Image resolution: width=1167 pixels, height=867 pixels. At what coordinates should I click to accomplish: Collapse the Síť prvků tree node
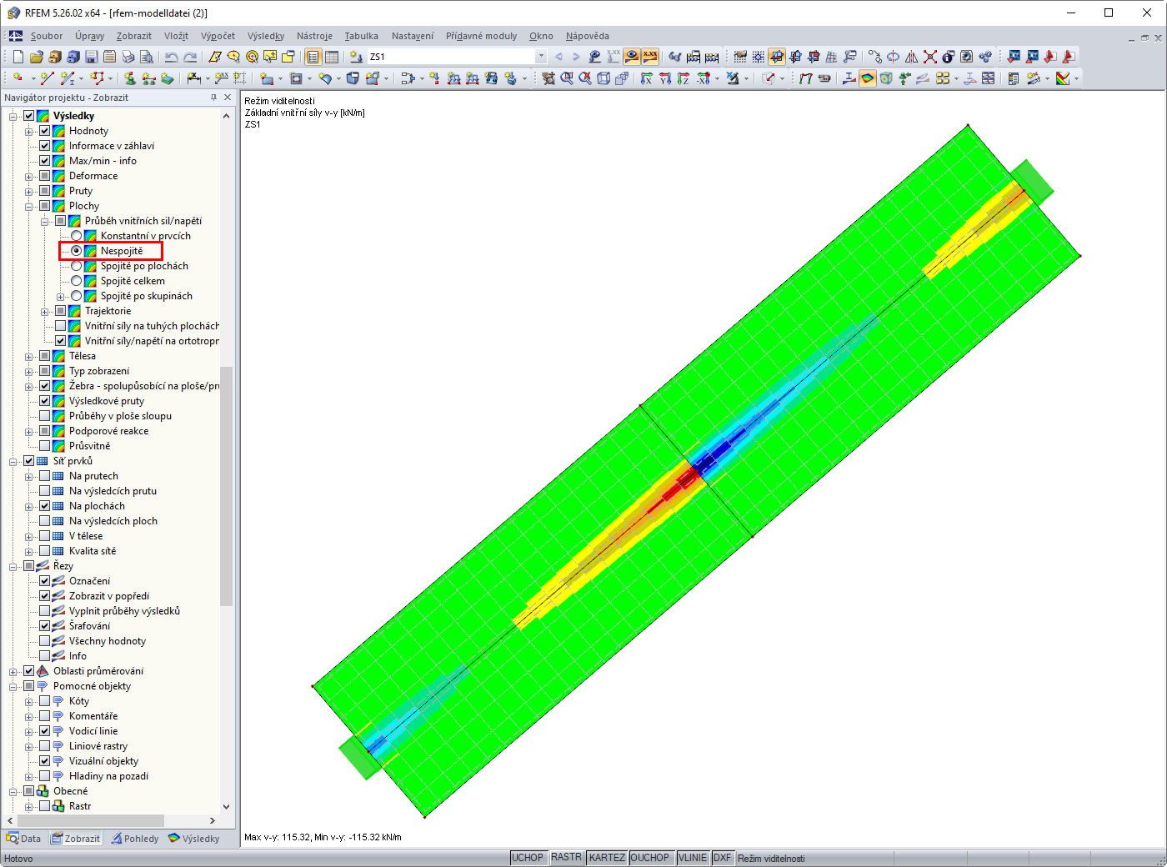(13, 461)
